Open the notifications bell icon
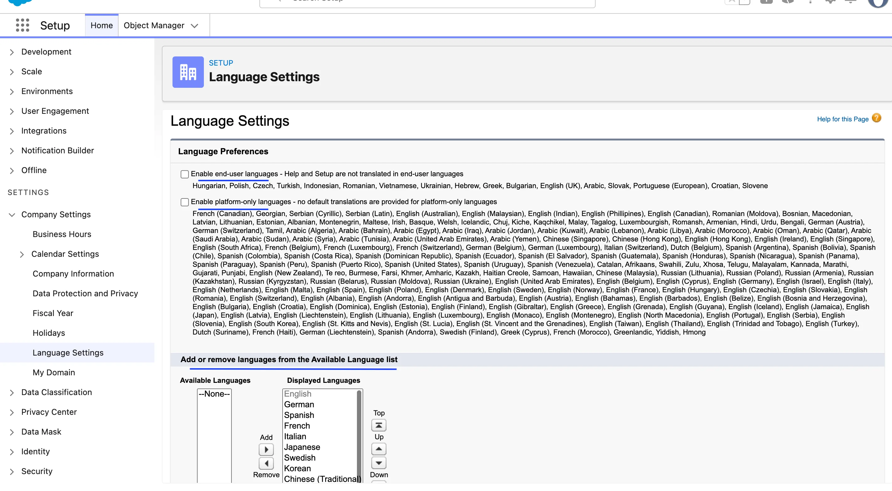The height and width of the screenshot is (491, 892). click(850, 2)
